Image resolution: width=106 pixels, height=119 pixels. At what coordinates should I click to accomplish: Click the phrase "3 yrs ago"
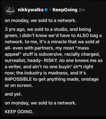coord(15,29)
